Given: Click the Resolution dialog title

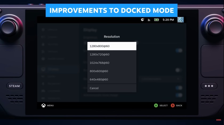Looking at the screenshot, I should [112, 37].
